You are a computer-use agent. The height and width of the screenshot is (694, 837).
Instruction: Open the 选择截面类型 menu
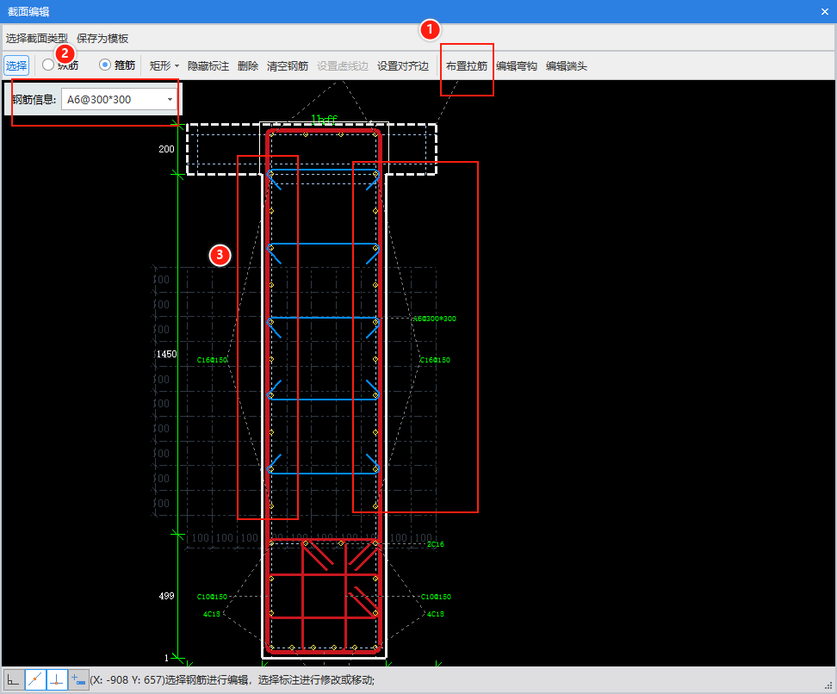[x=37, y=39]
